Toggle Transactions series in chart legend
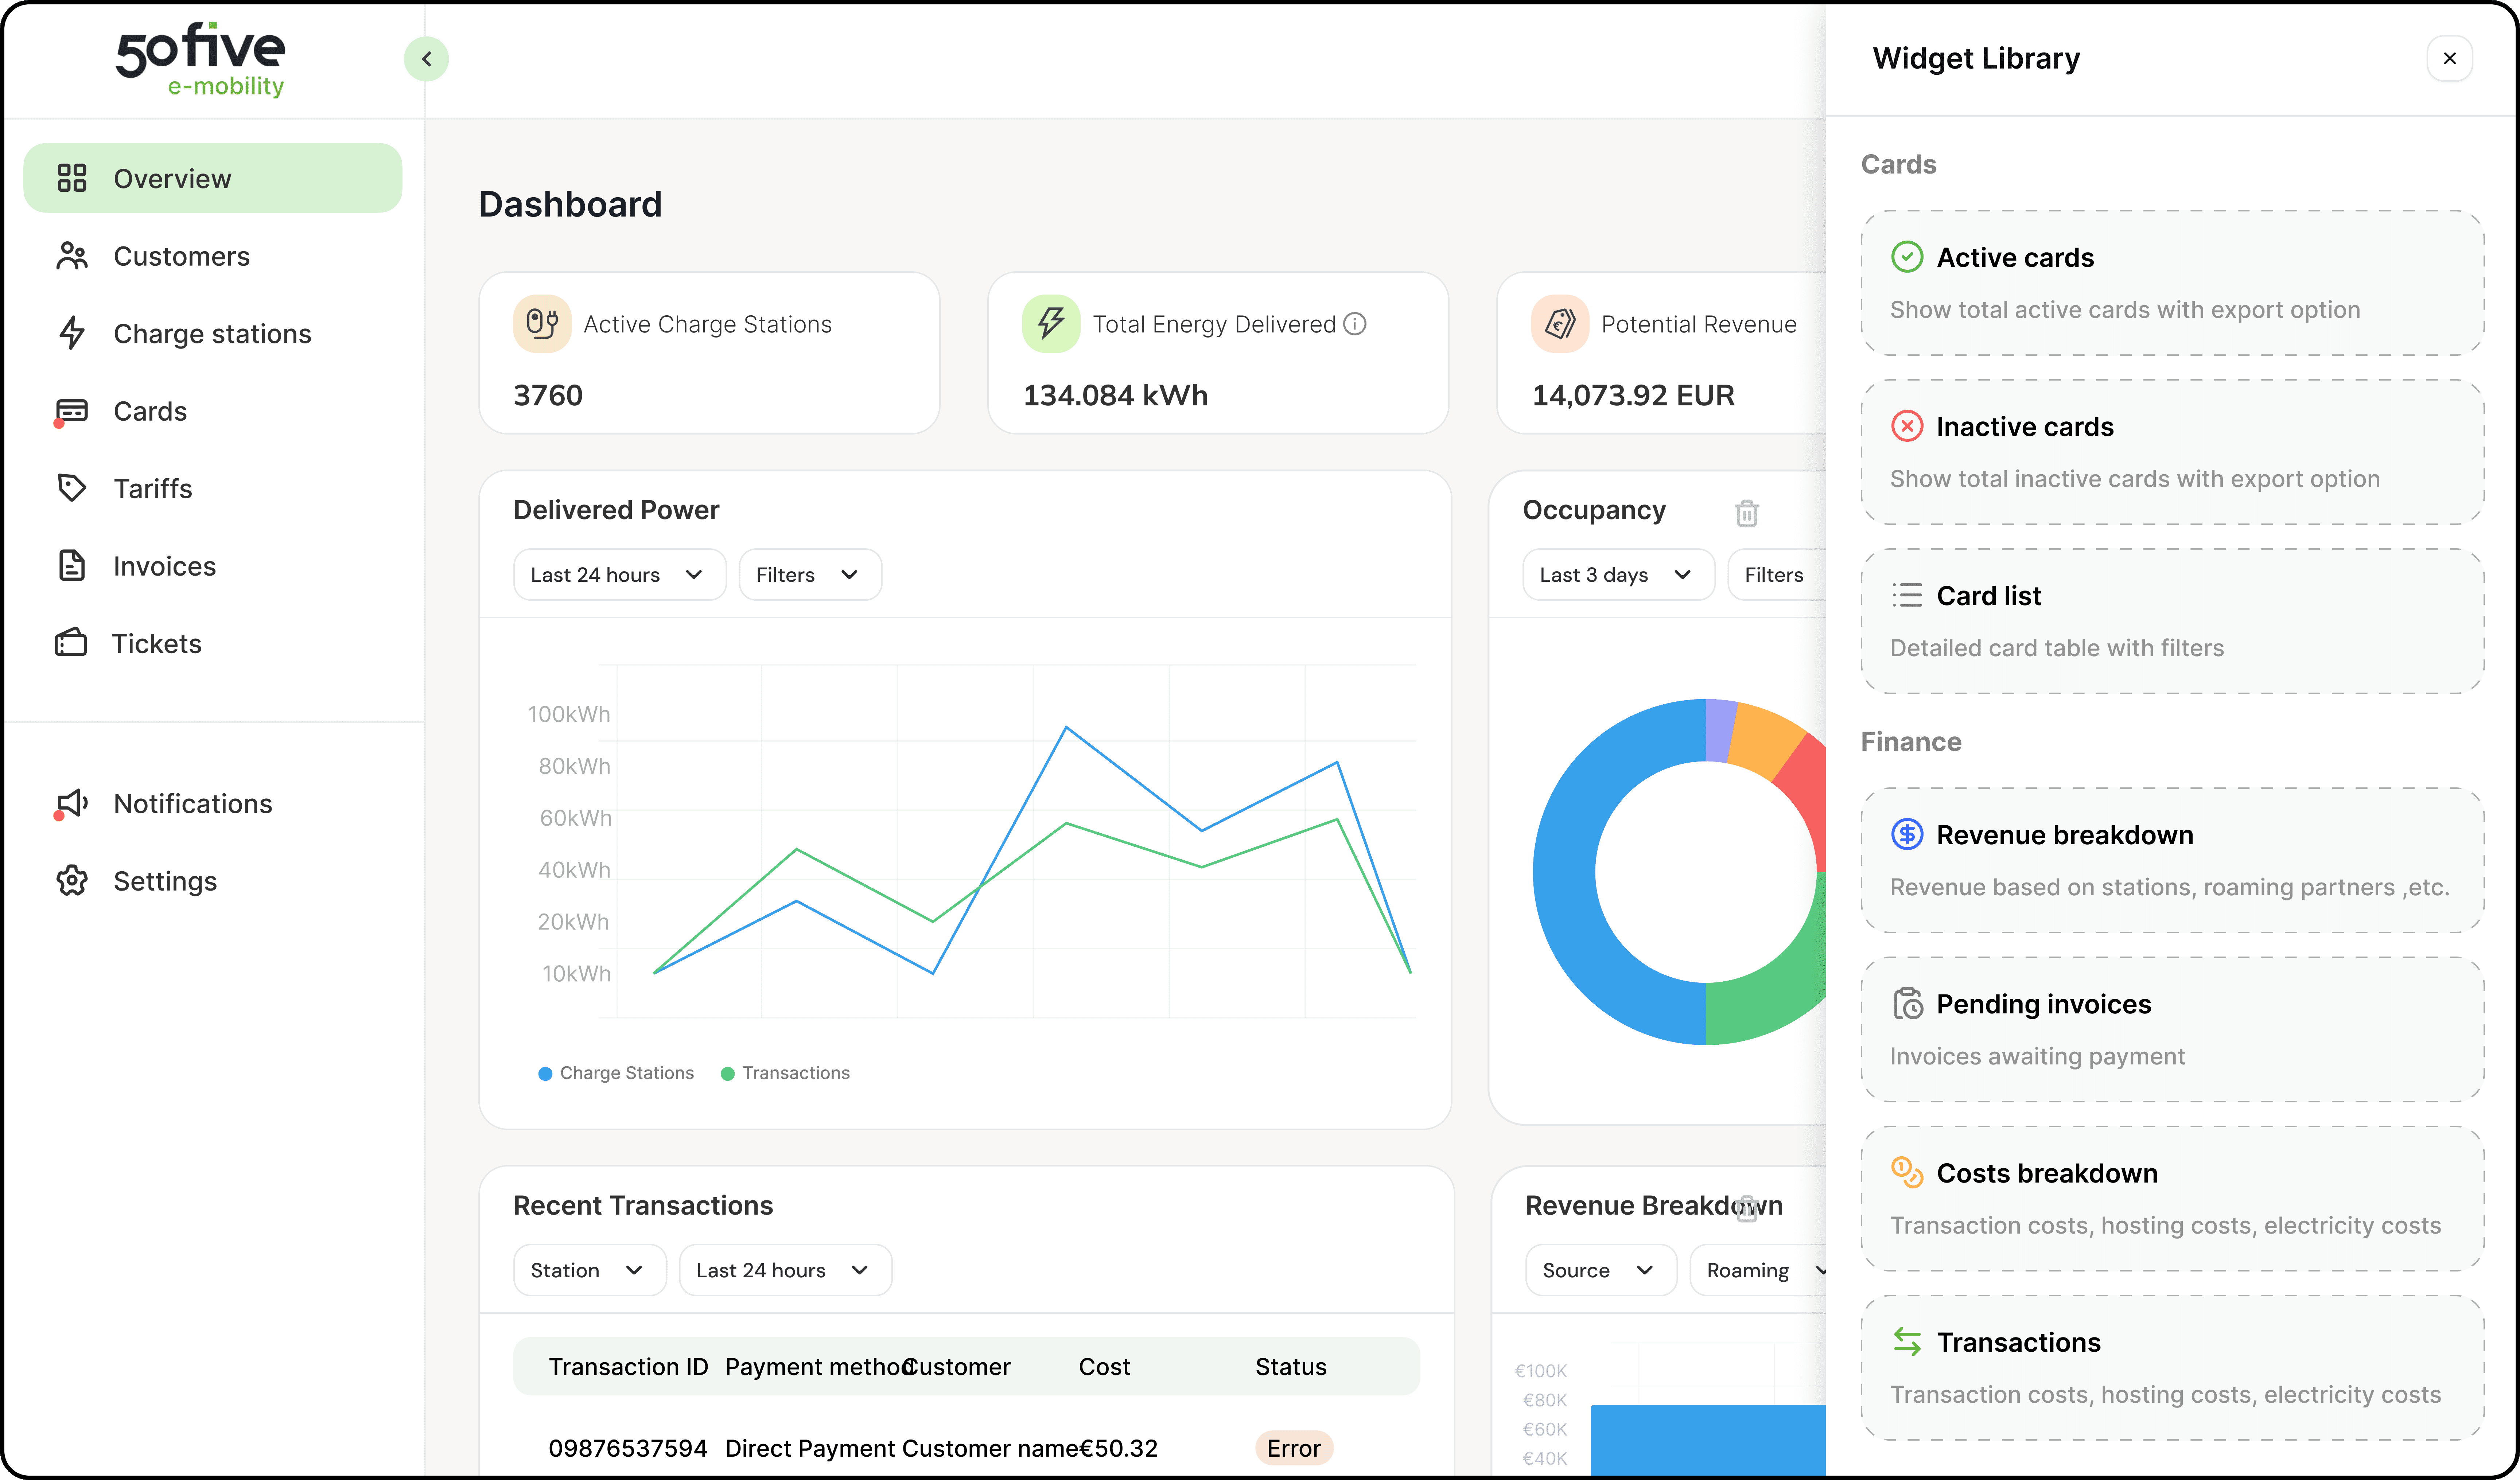Viewport: 2520px width, 1480px height. (785, 1073)
